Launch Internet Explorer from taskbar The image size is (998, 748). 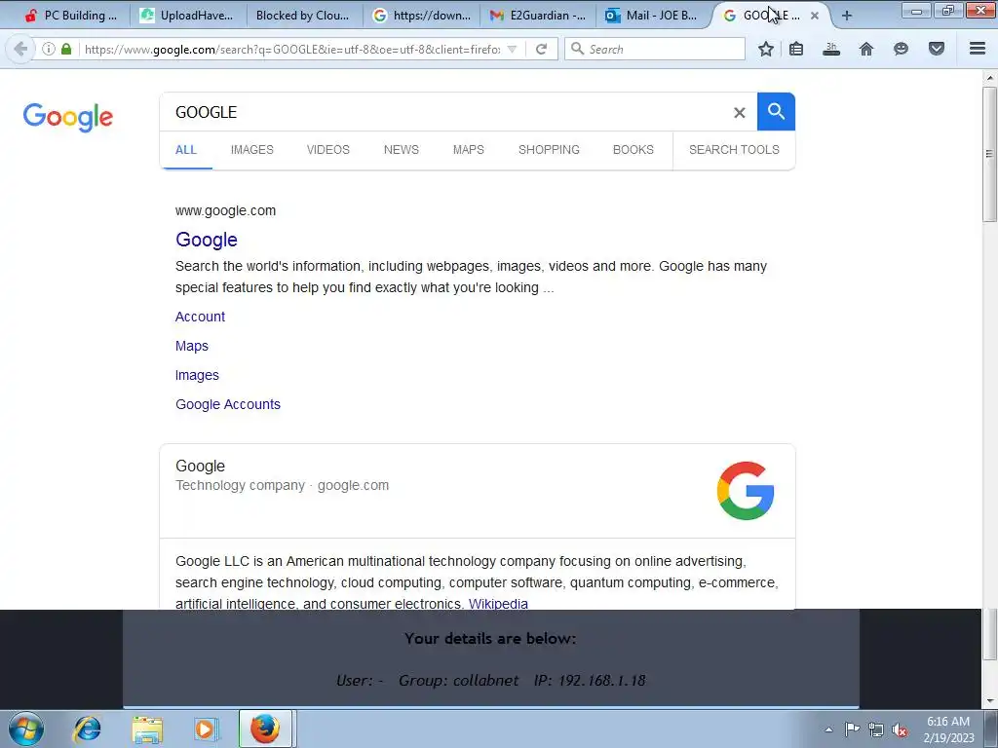[x=87, y=729]
